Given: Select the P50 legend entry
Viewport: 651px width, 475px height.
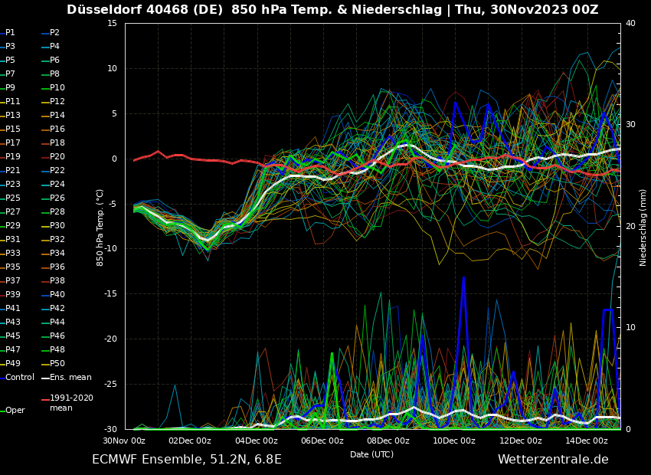Looking at the screenshot, I should pyautogui.click(x=57, y=364).
